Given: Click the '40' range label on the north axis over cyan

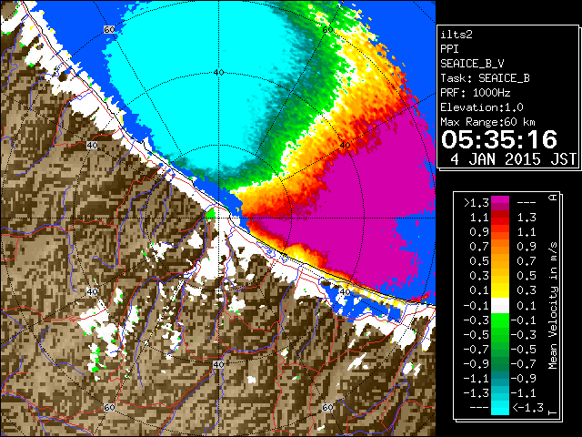Looking at the screenshot, I should click(218, 73).
